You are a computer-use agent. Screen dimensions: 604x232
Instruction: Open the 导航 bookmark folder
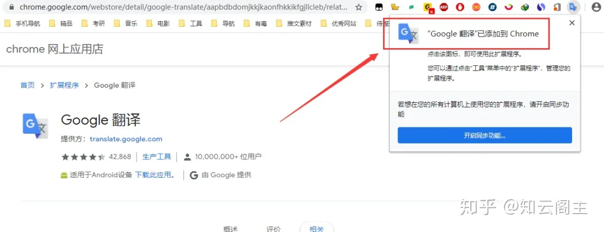(x=223, y=23)
